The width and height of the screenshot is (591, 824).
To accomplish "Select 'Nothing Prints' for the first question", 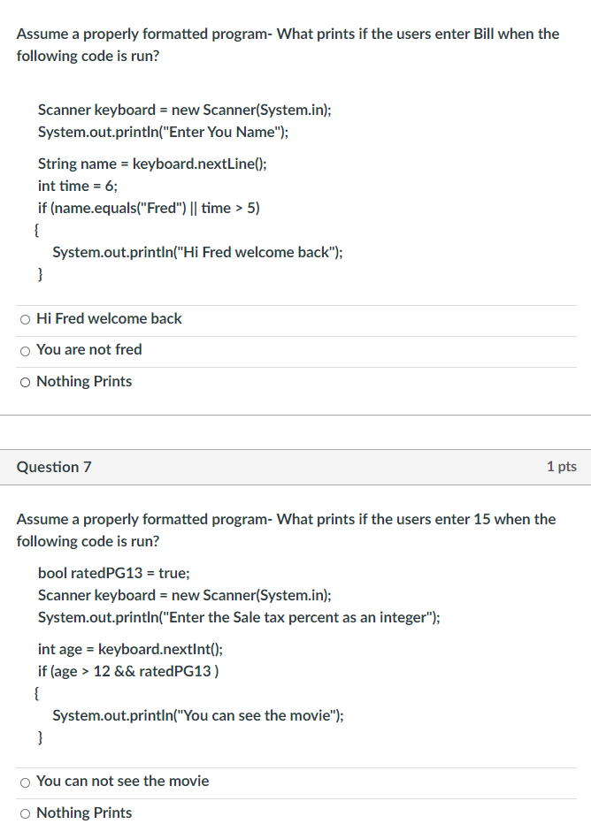I will pos(25,381).
